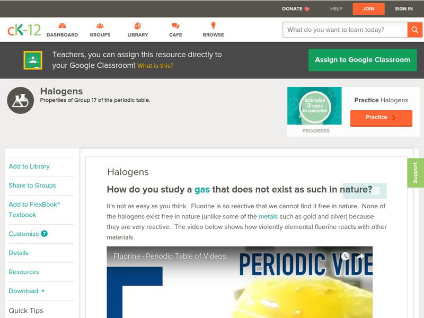Click the DONATE link

click(x=292, y=8)
